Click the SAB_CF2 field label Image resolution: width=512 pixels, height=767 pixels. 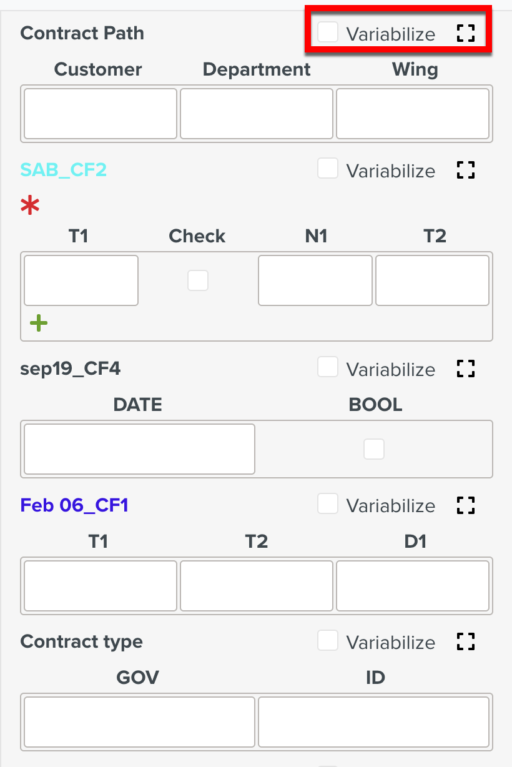click(x=63, y=169)
